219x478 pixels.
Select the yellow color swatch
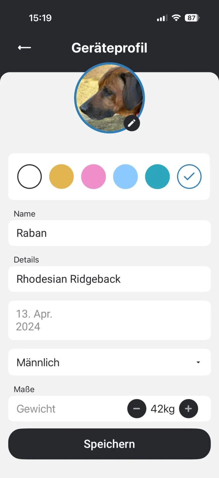[x=62, y=176]
